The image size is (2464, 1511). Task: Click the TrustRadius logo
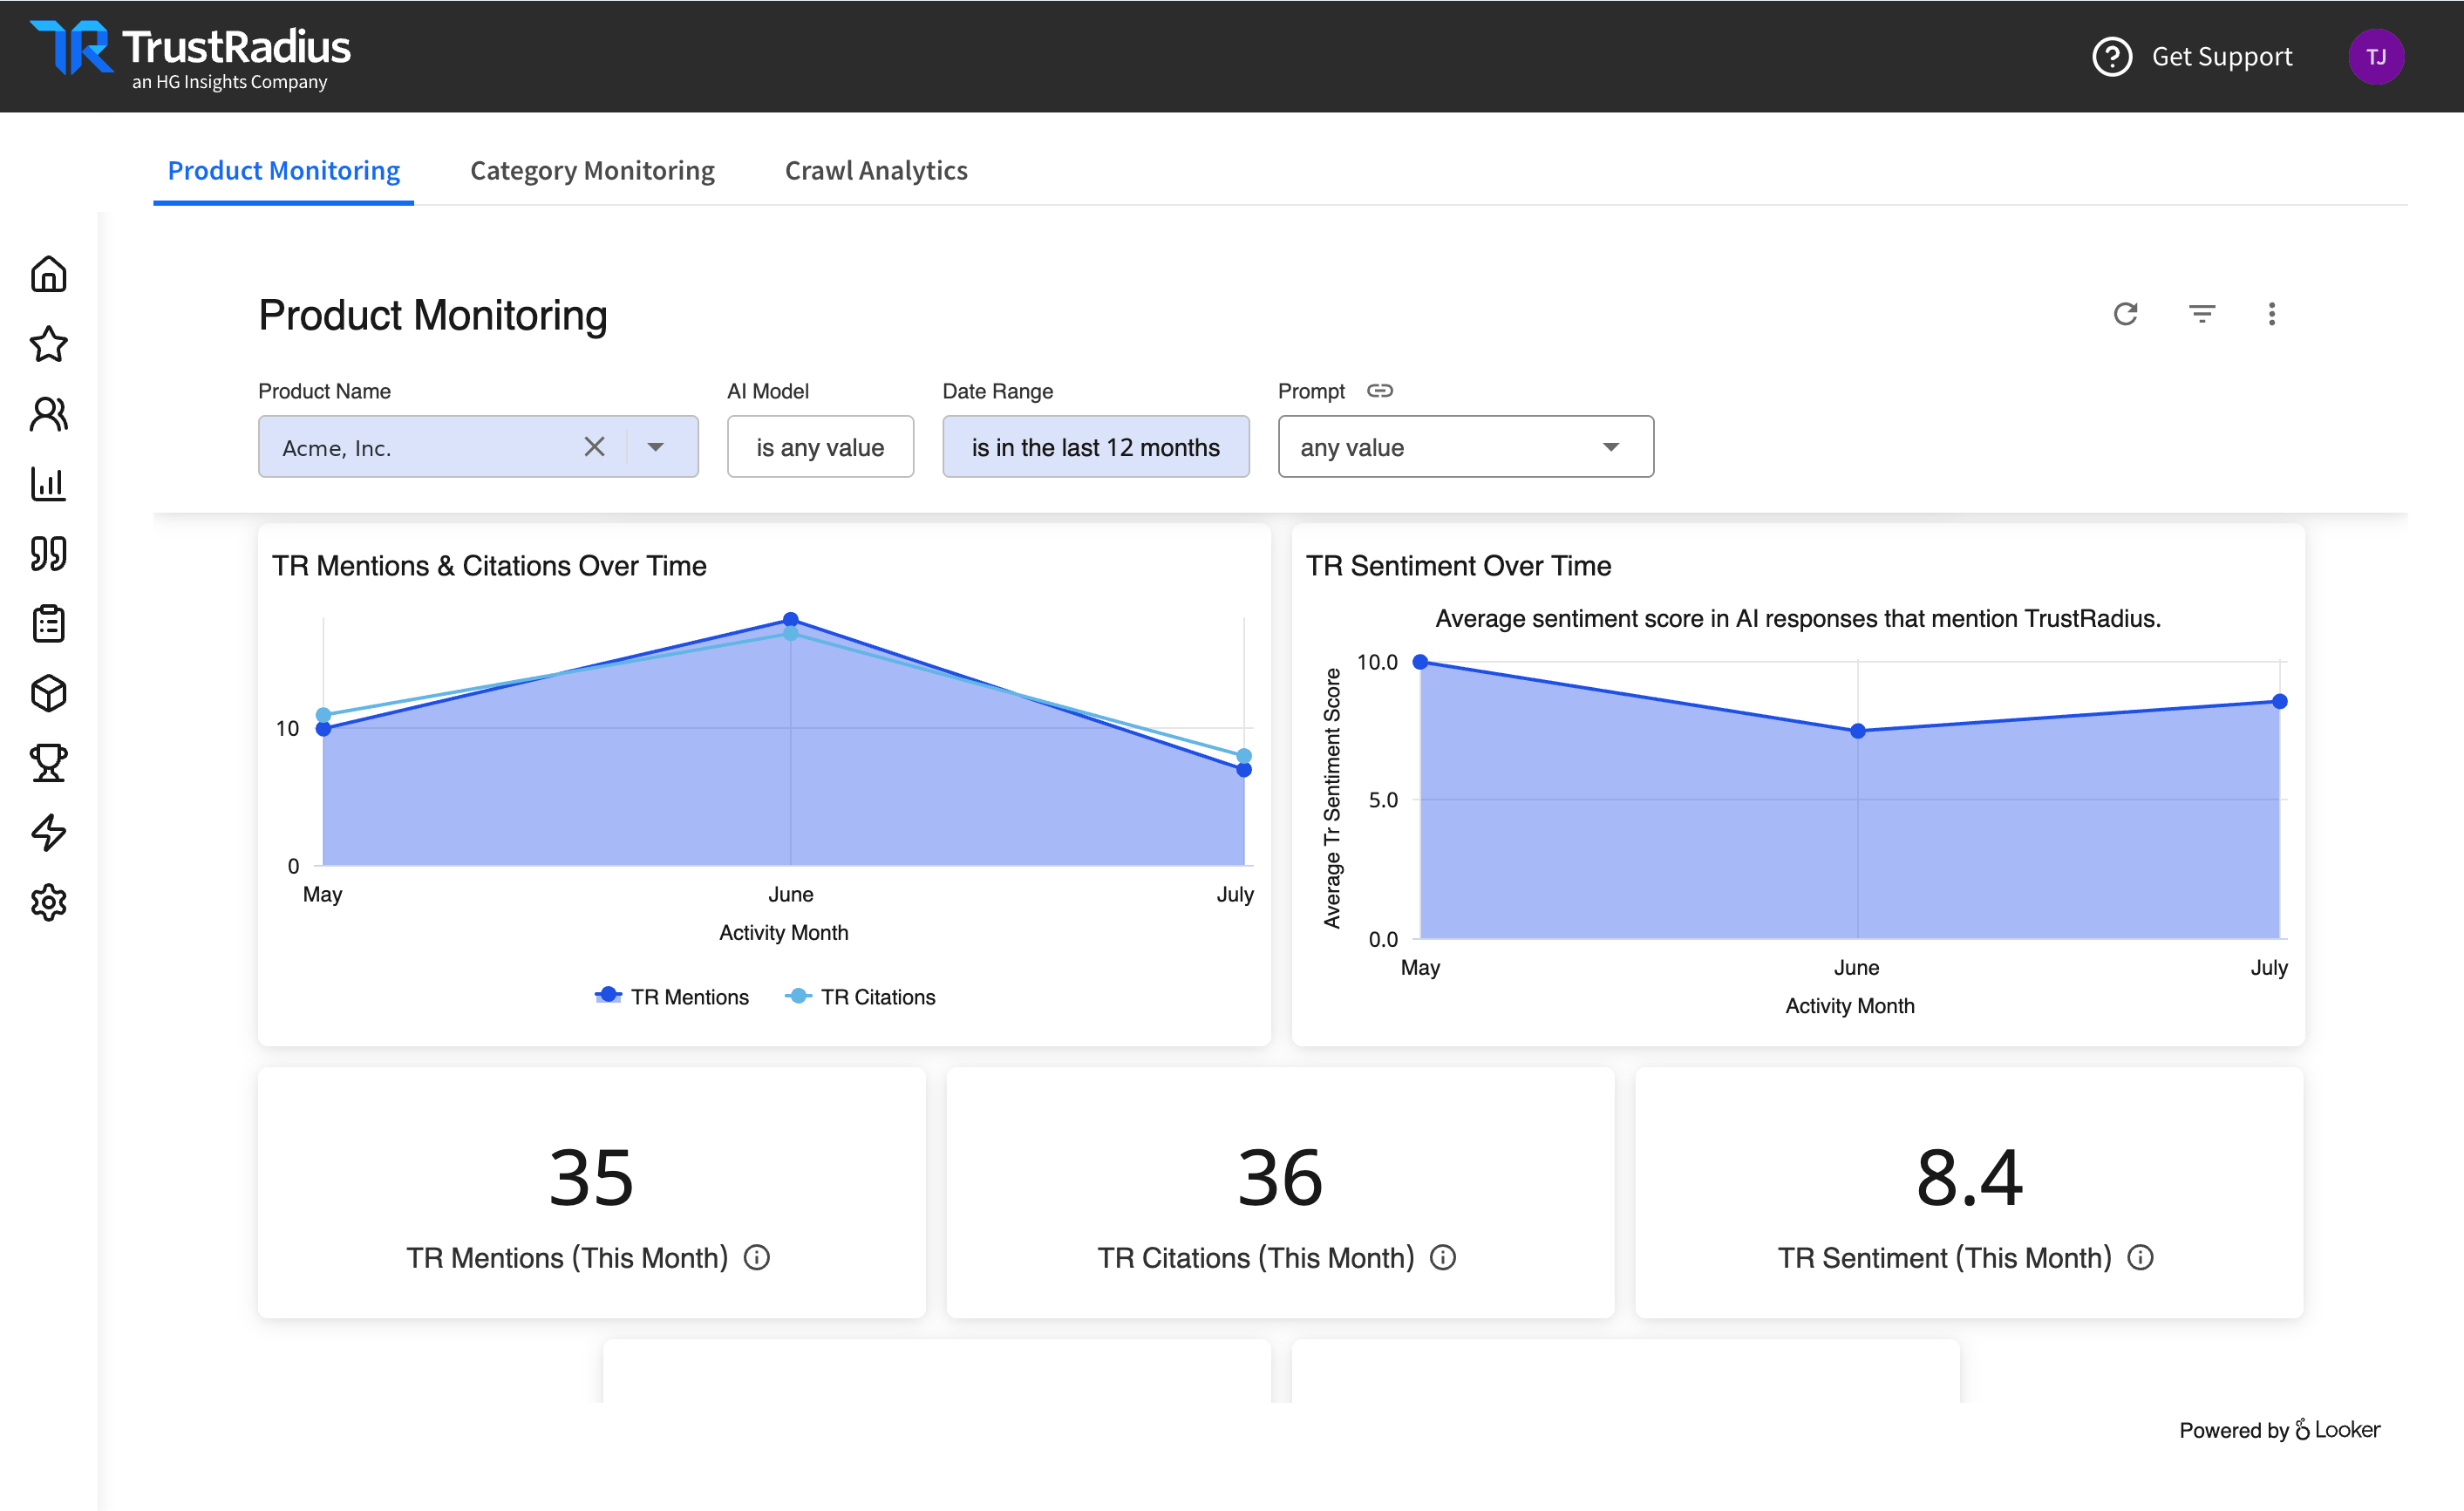190,56
